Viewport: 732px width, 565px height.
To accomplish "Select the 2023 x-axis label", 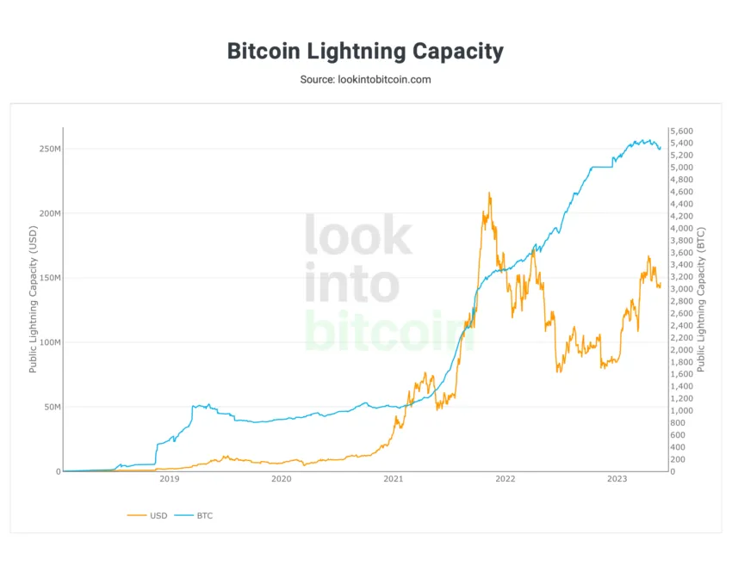I will click(x=617, y=479).
